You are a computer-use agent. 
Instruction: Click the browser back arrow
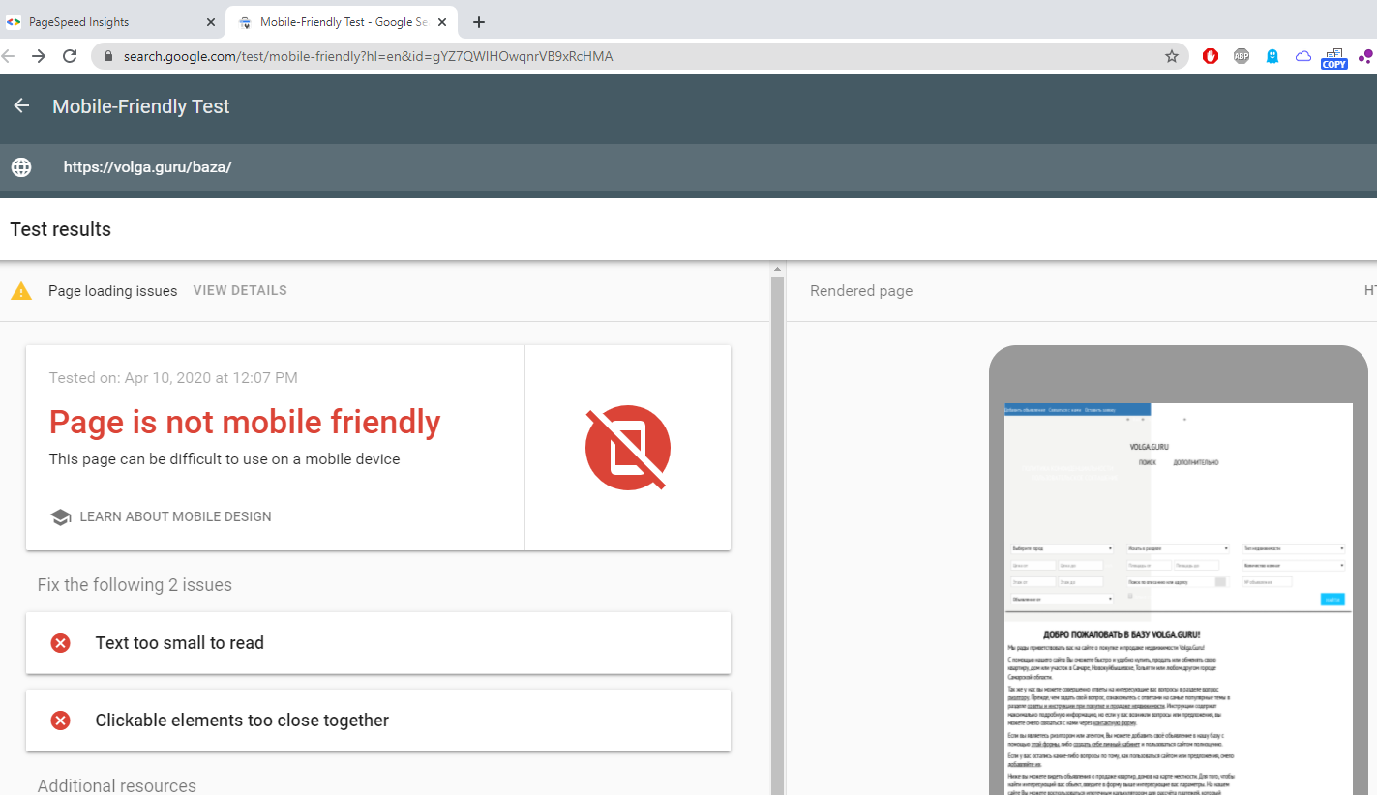8,56
